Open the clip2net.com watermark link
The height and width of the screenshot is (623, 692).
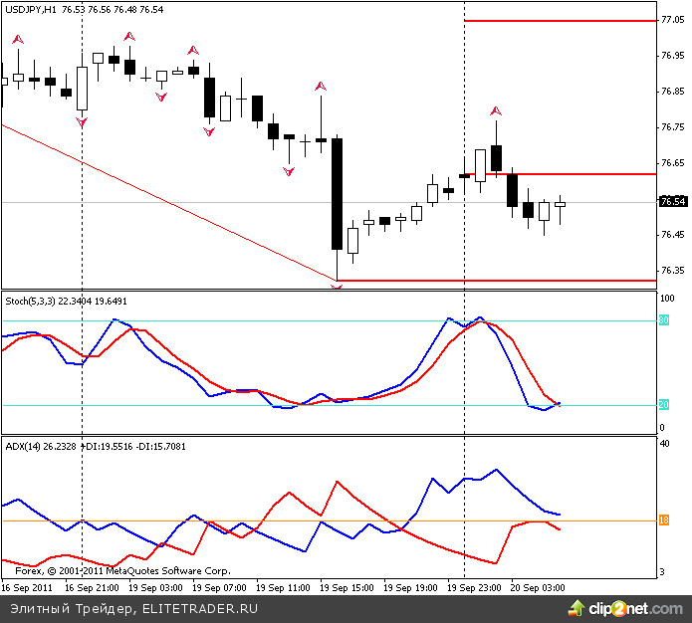click(635, 606)
